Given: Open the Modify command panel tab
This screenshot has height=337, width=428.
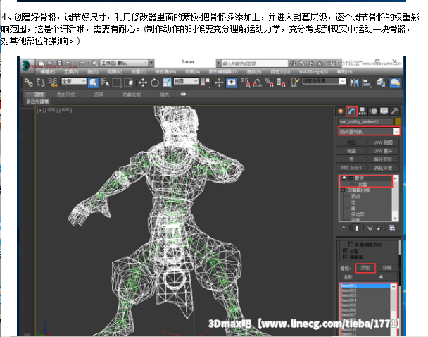Looking at the screenshot, I should click(x=351, y=111).
